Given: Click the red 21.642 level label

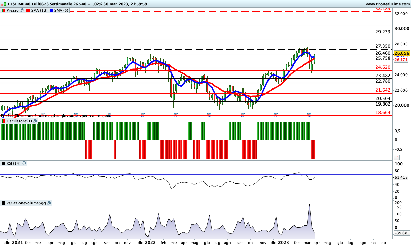Looking at the screenshot, I should (x=383, y=90).
